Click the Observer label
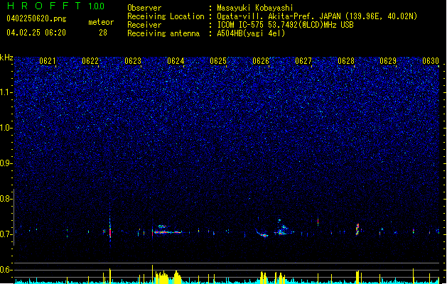 click(x=144, y=8)
